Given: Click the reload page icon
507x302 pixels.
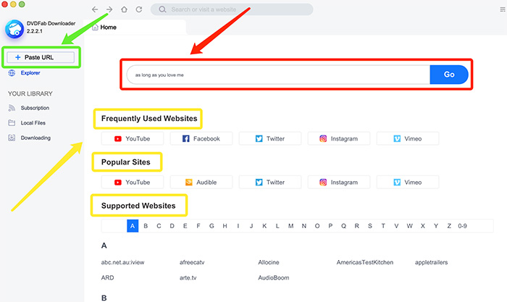Looking at the screenshot, I should 138,9.
